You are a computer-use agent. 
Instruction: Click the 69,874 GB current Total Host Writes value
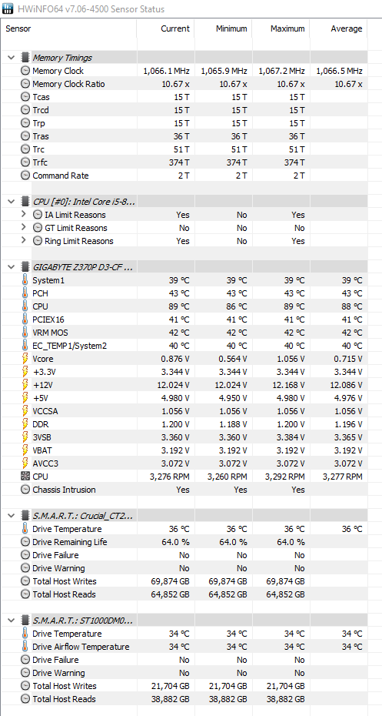click(x=170, y=581)
